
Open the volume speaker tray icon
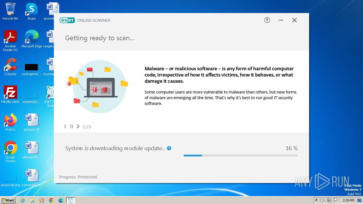pos(322,200)
